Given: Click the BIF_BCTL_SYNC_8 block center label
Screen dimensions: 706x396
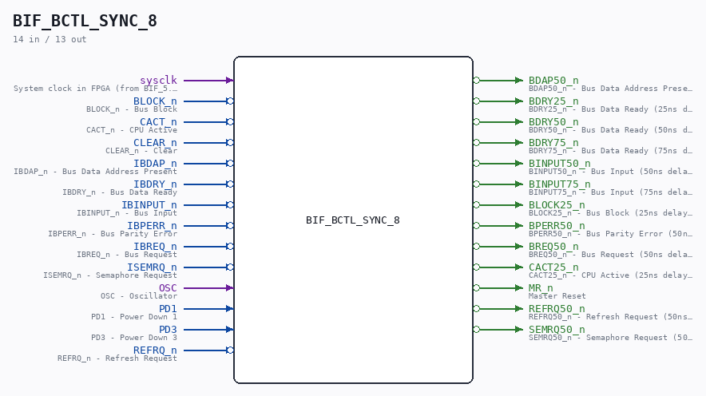Looking at the screenshot, I should (x=353, y=220).
